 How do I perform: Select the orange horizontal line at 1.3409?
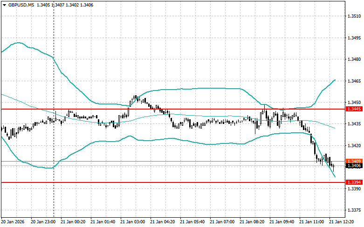[x=173, y=162]
